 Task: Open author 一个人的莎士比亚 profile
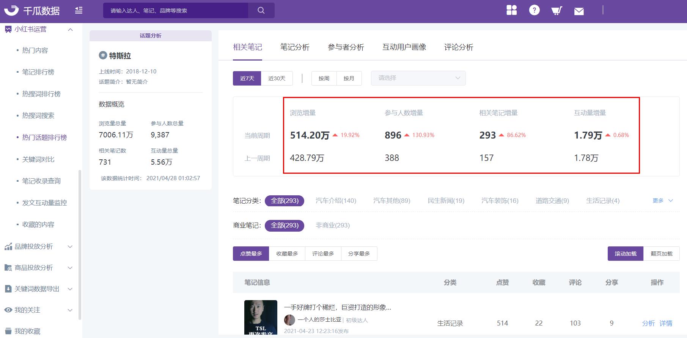pos(319,320)
